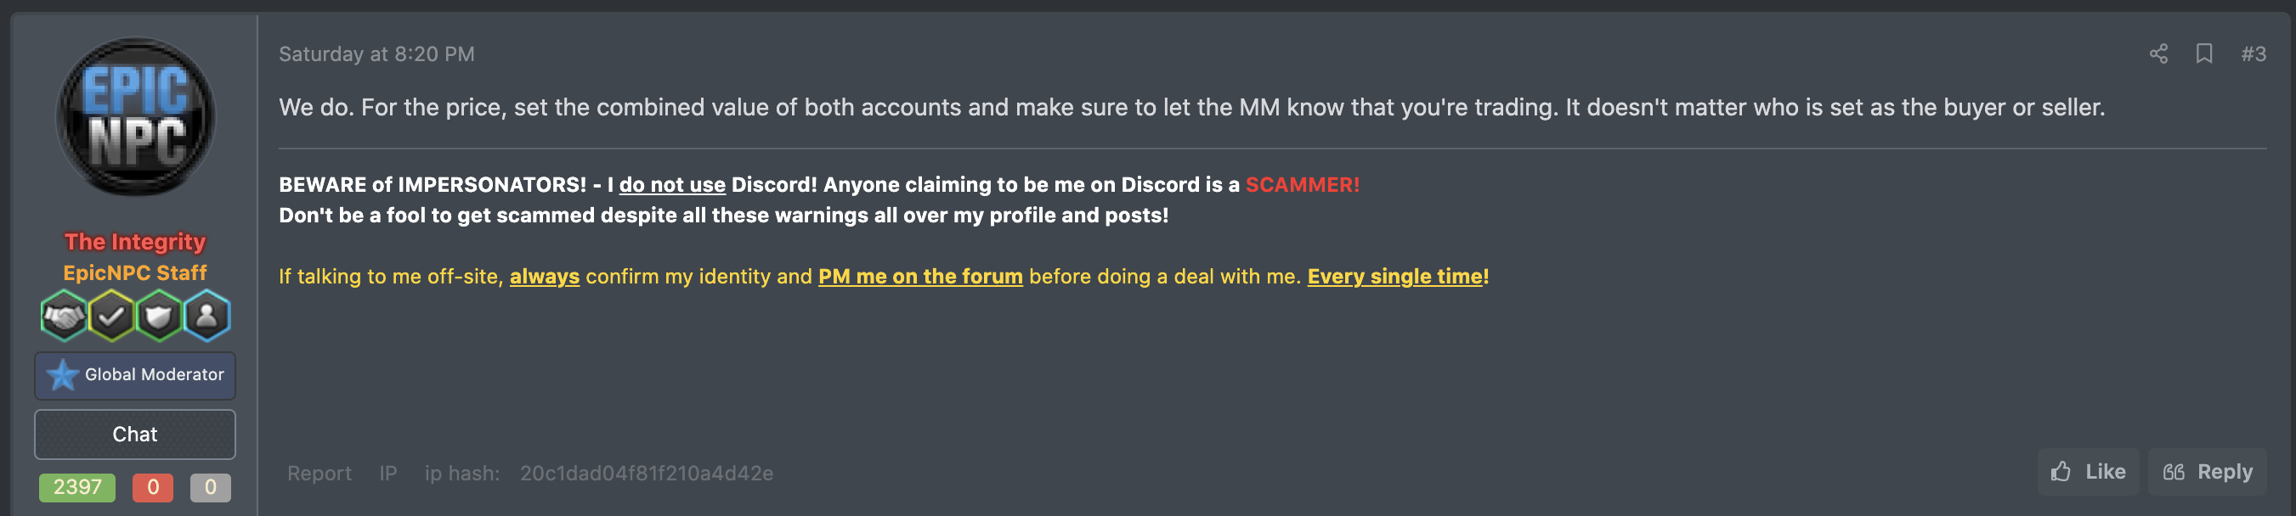Viewport: 2296px width, 516px height.
Task: Click the share post icon
Action: (2157, 54)
